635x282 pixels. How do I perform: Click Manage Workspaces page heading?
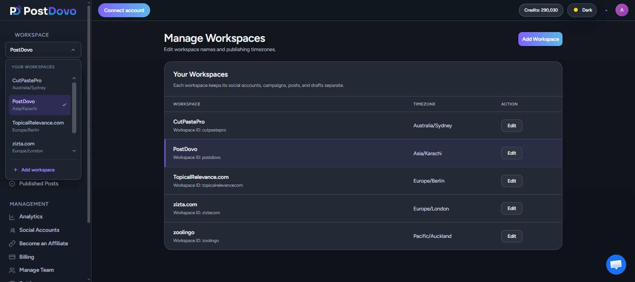pos(214,38)
